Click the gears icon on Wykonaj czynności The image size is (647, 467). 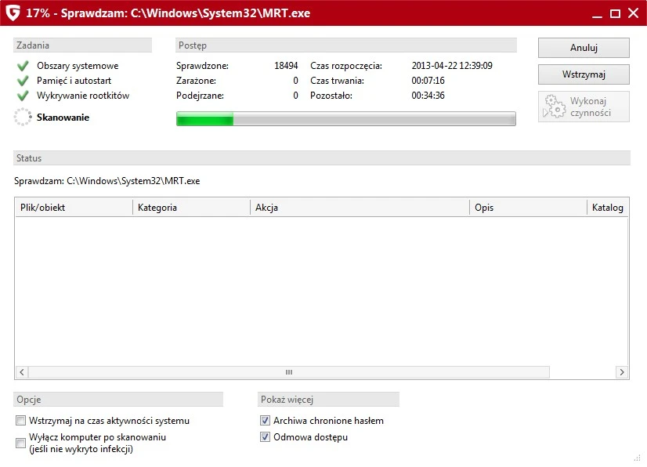coord(555,107)
